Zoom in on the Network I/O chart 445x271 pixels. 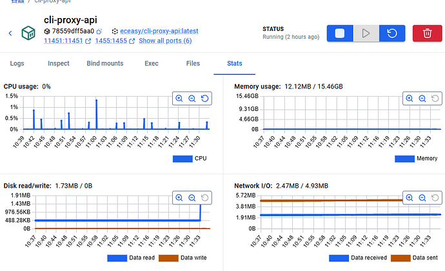[410, 197]
